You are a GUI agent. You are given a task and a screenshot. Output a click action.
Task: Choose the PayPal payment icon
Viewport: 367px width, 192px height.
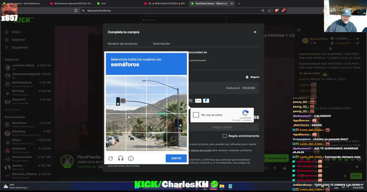click(x=206, y=101)
